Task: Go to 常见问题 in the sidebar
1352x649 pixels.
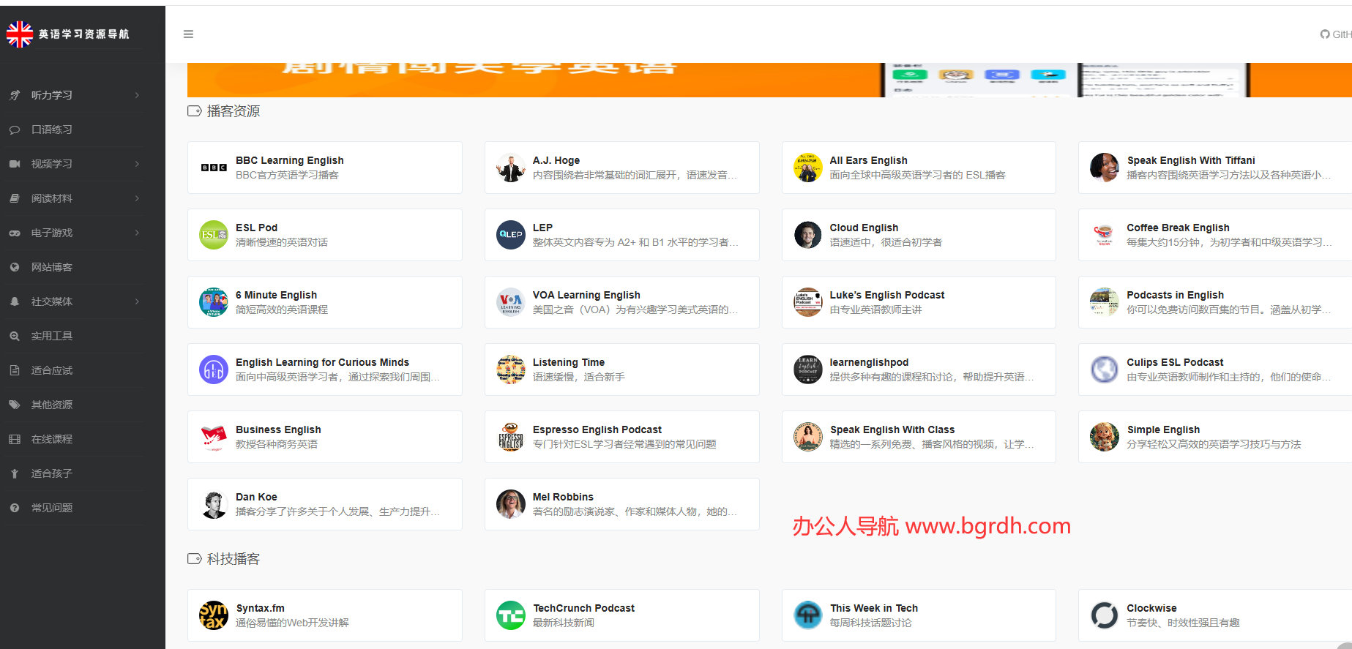Action: click(52, 508)
